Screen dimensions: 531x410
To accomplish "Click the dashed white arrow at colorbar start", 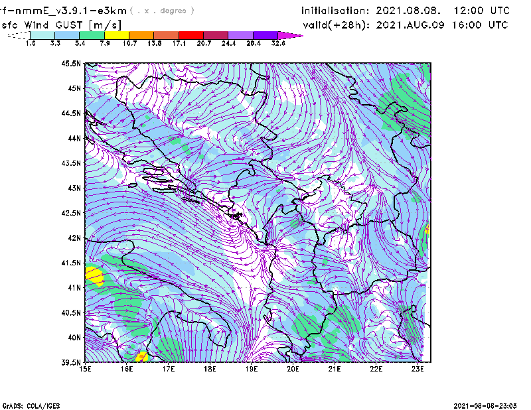I will (x=19, y=35).
